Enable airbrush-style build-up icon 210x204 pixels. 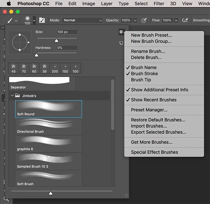coord(185,20)
